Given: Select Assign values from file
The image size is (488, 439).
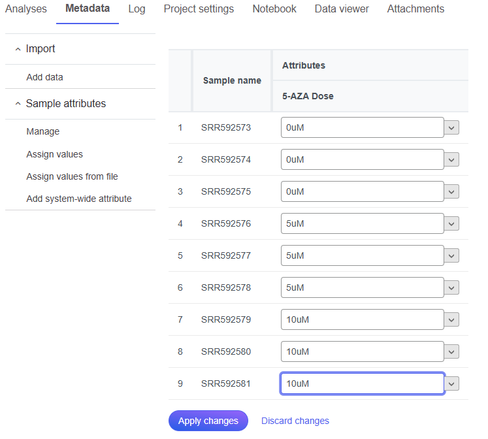Looking at the screenshot, I should (72, 176).
